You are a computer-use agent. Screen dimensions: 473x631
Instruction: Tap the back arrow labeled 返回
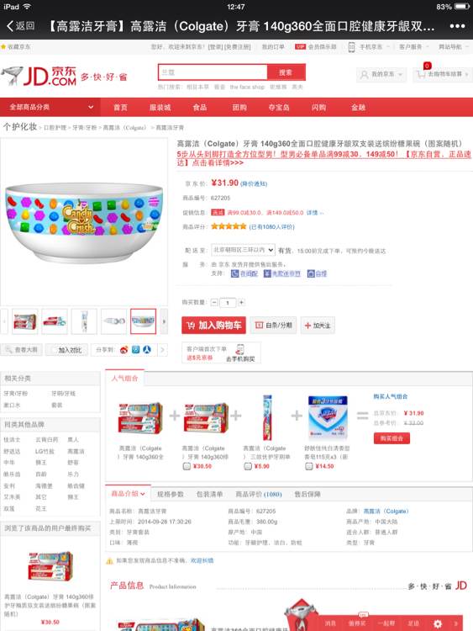coord(20,26)
